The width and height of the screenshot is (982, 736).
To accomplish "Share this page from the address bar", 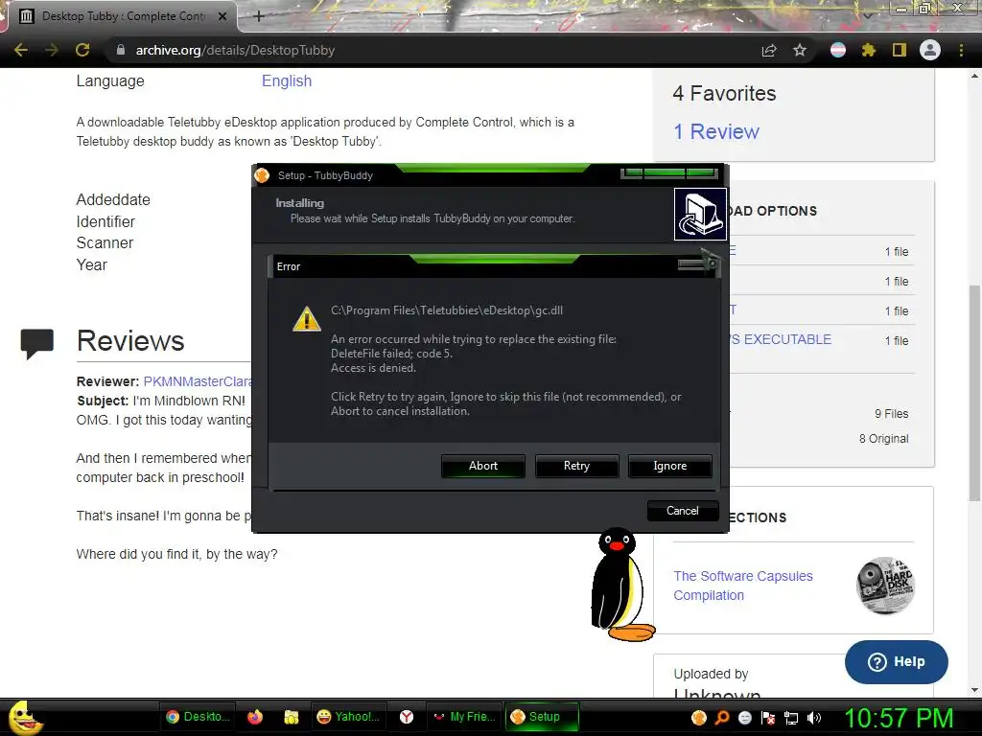I will pyautogui.click(x=769, y=50).
